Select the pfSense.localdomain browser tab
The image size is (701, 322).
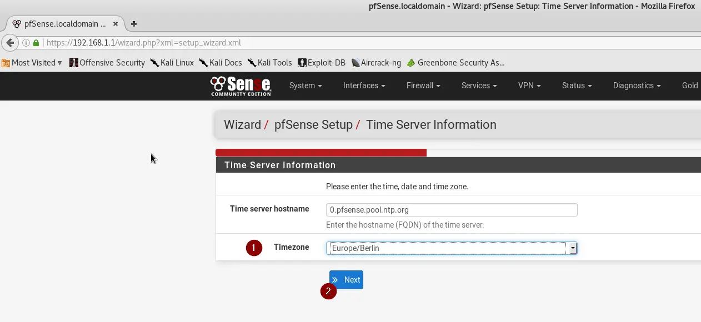point(66,24)
